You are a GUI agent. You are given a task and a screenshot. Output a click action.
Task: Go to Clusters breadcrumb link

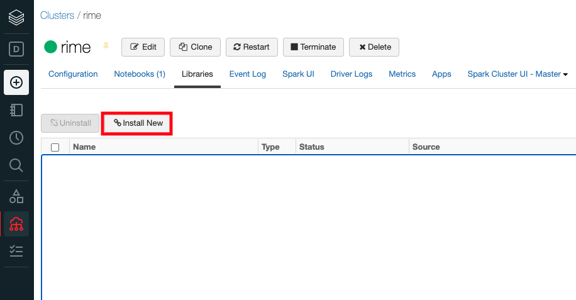tap(57, 16)
